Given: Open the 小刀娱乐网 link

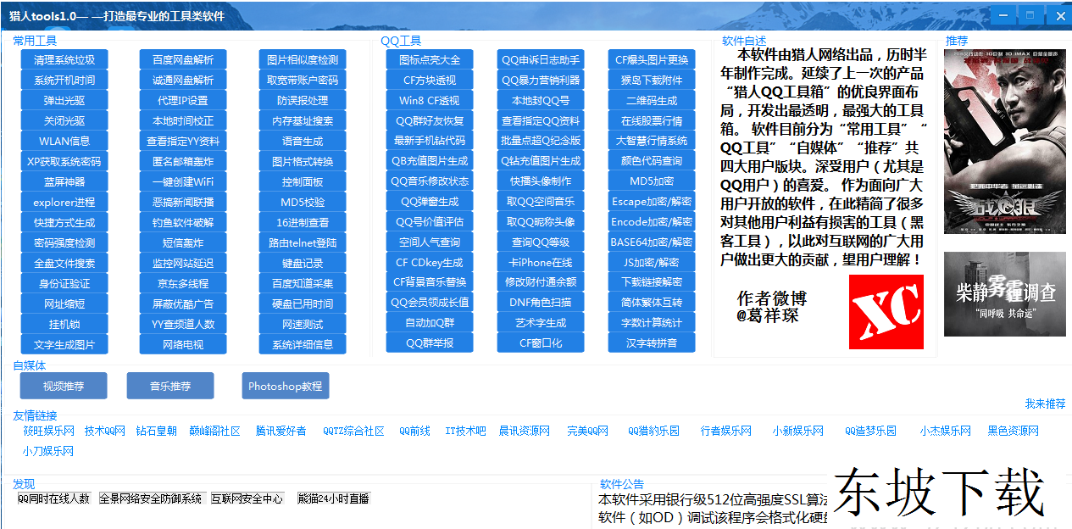Looking at the screenshot, I should (48, 451).
